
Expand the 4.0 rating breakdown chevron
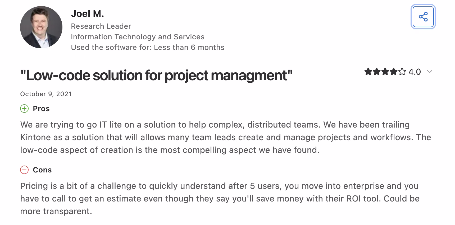click(x=430, y=72)
